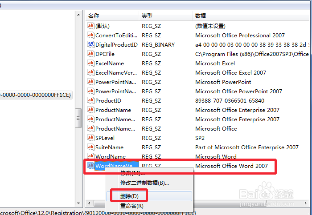The width and height of the screenshot is (312, 215).
Task: Select the SuiteName entry icon
Action: pos(91,147)
